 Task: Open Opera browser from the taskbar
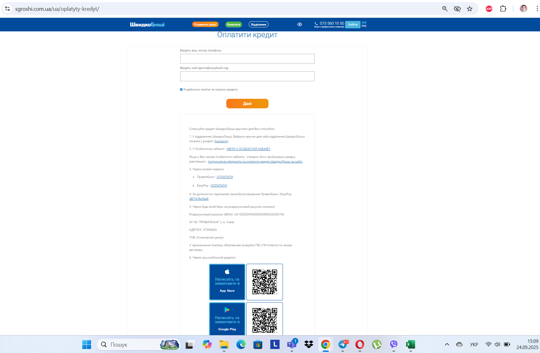360,344
